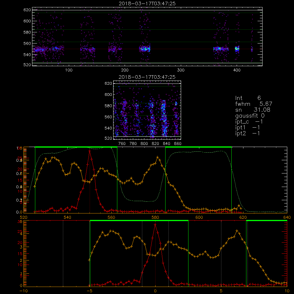Click the middle plot's timestamp title
The image size is (294, 294).
147,77
